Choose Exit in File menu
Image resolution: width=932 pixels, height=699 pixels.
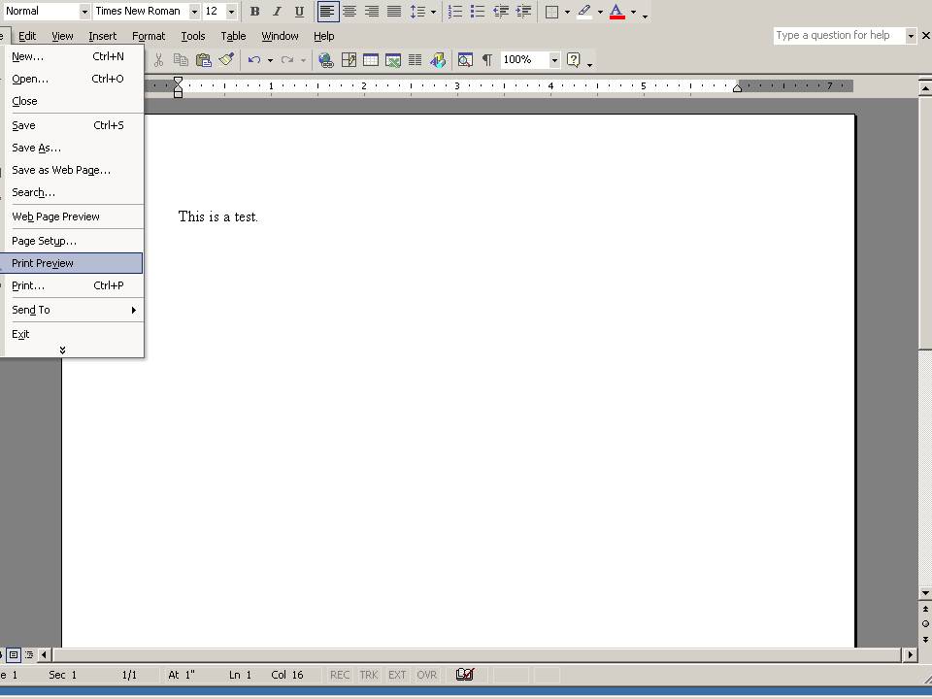click(71, 334)
